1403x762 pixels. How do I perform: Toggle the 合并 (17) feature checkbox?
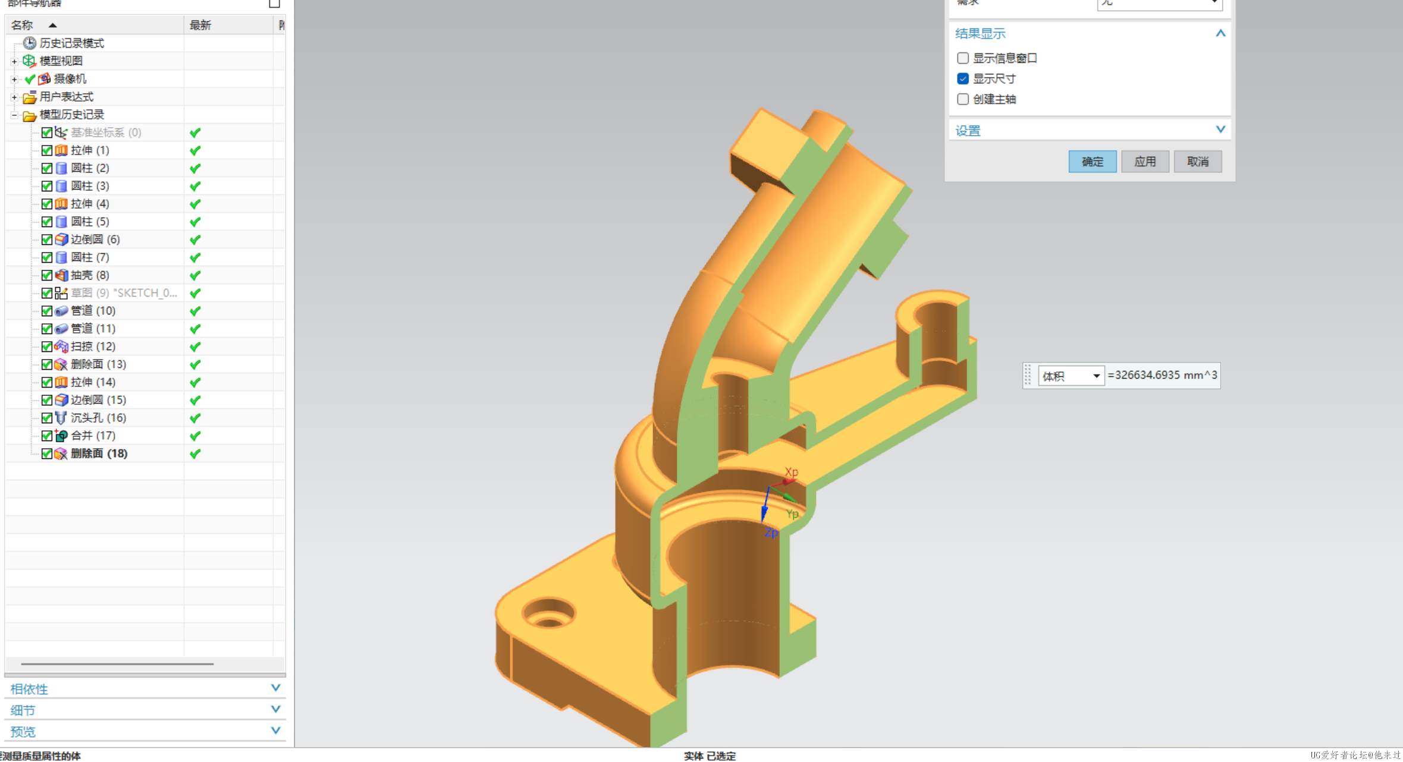47,435
